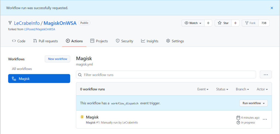Open the Magisk run row options menu
The image size is (280, 134).
265,120
